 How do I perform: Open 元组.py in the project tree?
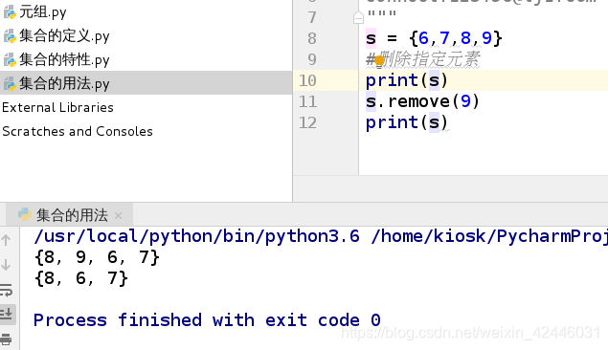[x=43, y=12]
